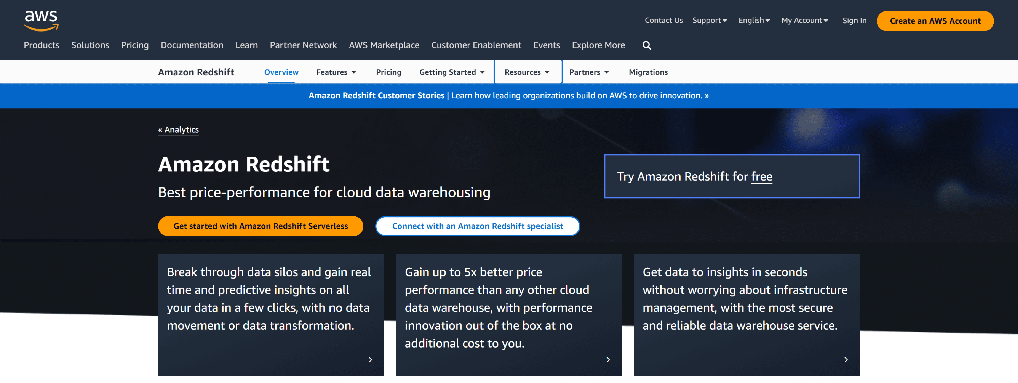
Task: Open the Redshift Pricing tab
Action: [x=388, y=72]
